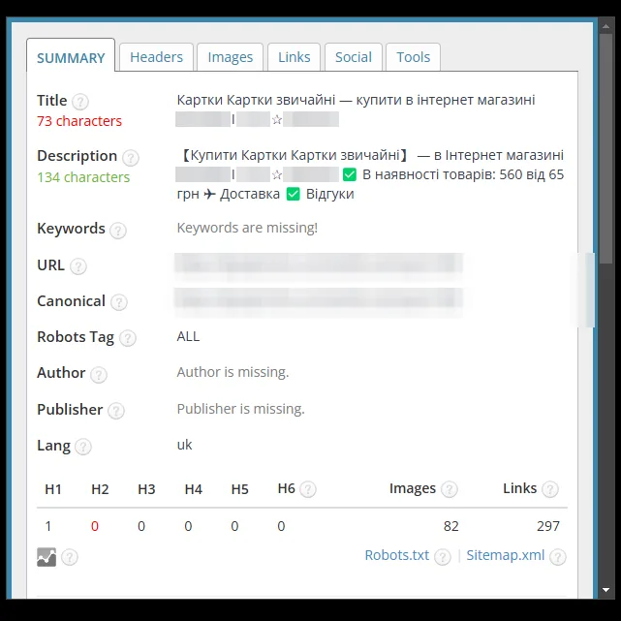Click the help icon next to Robots Tag
This screenshot has width=621, height=621.
point(128,338)
